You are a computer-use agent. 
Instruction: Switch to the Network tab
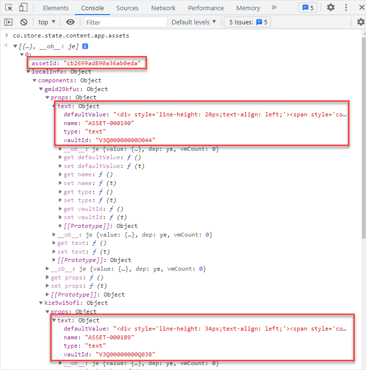tap(163, 8)
